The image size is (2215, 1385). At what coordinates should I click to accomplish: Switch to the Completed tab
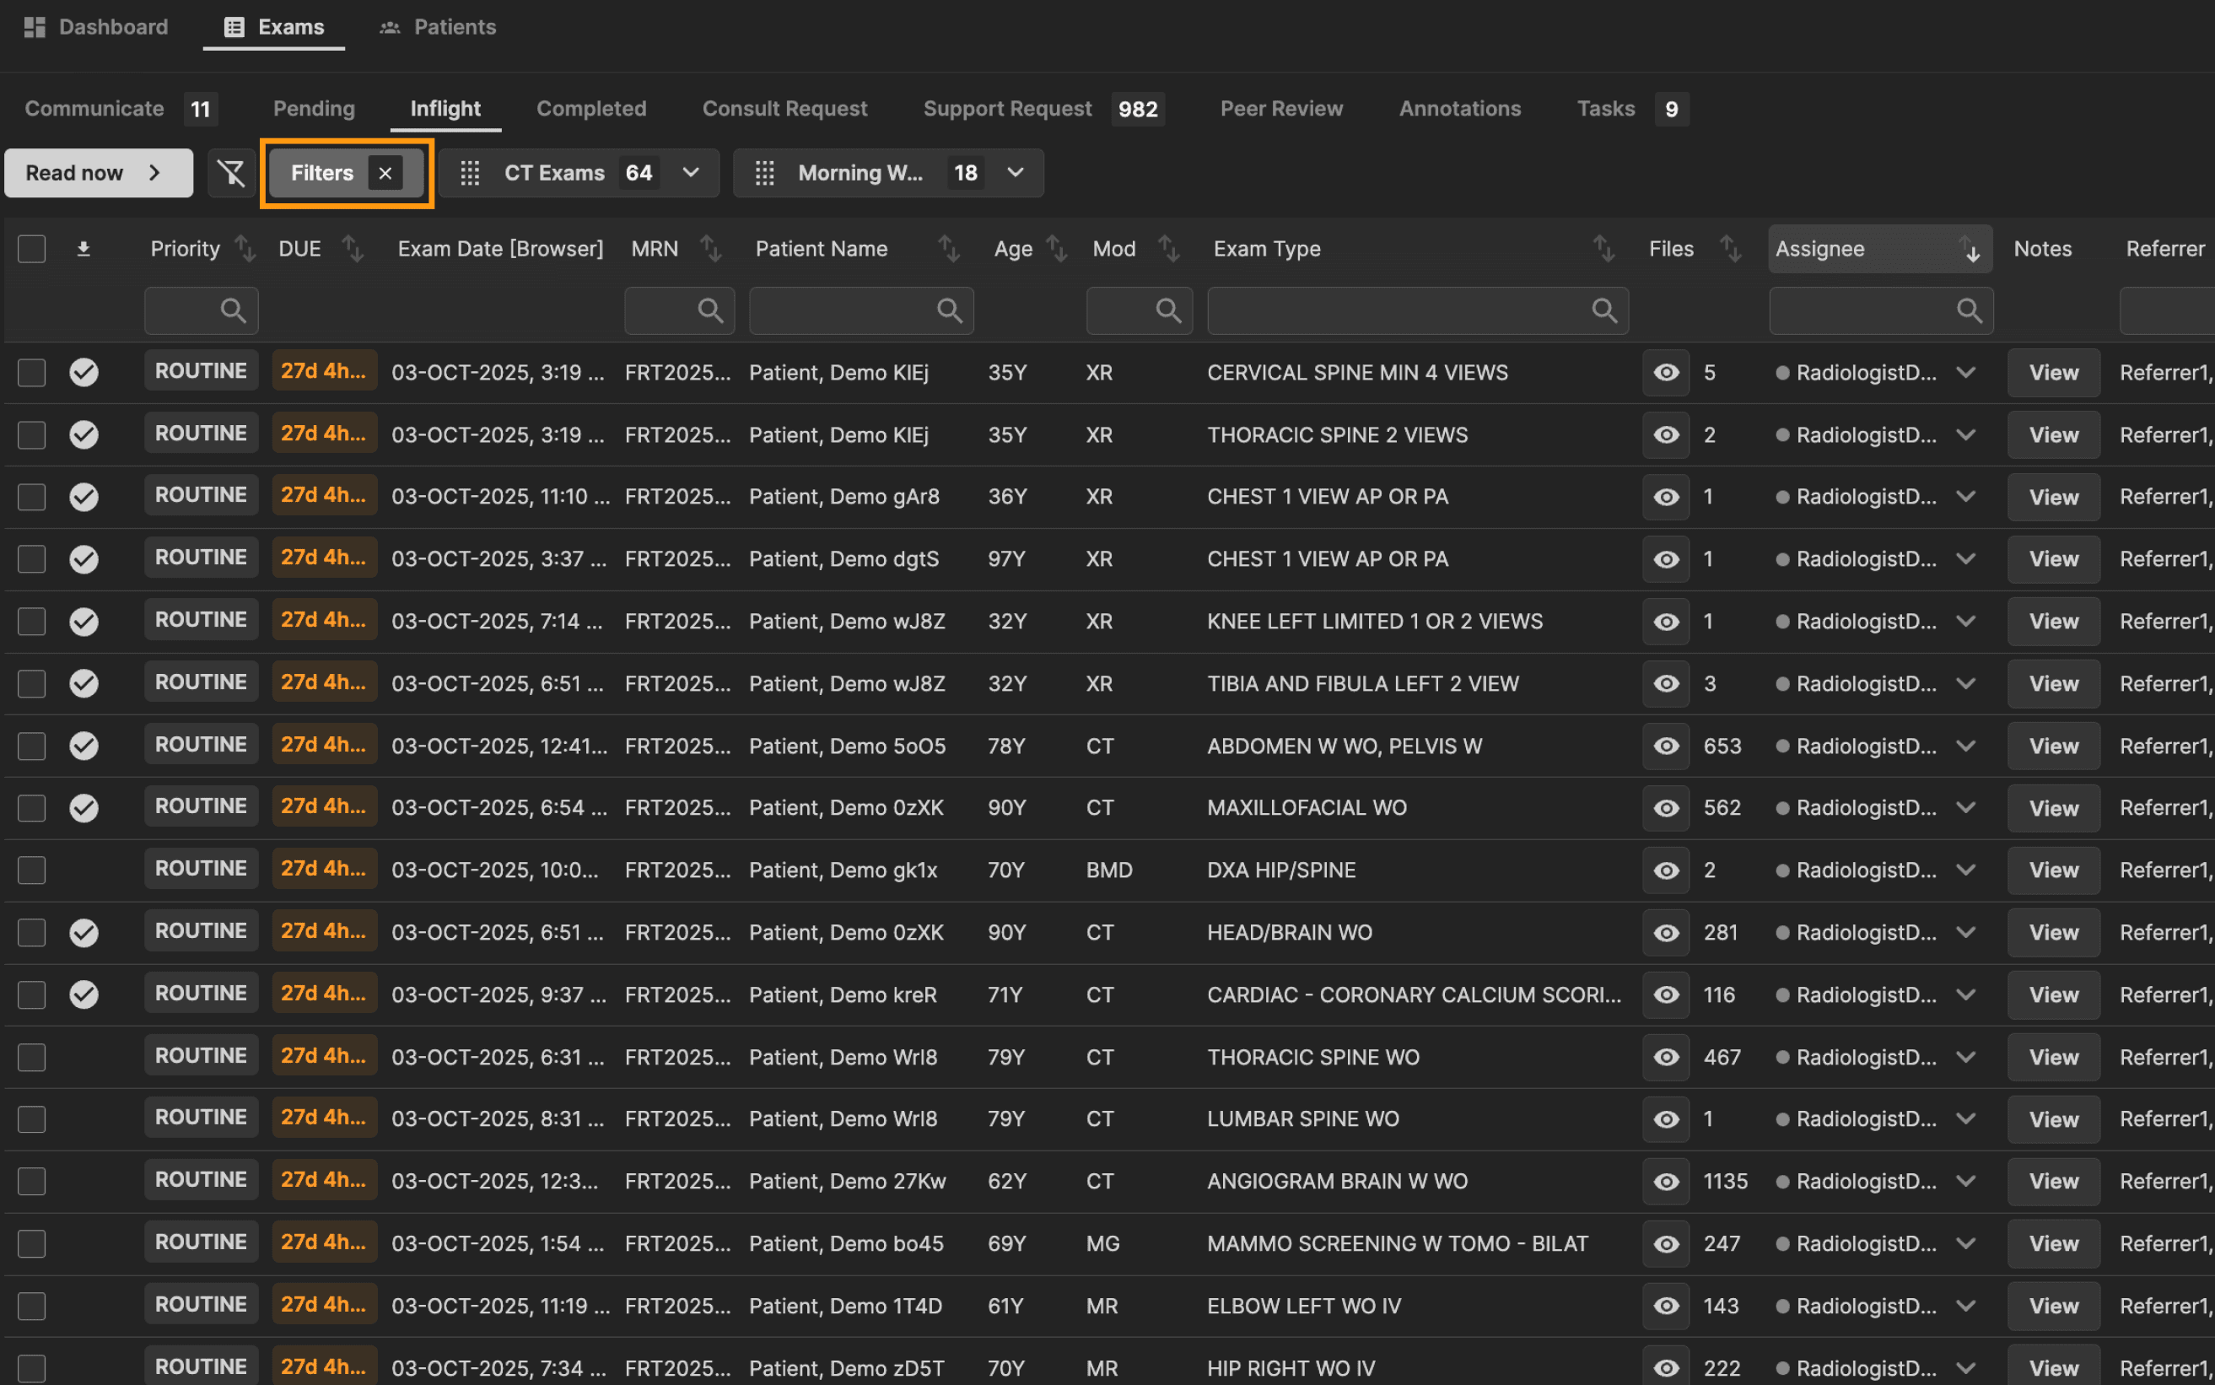590,109
